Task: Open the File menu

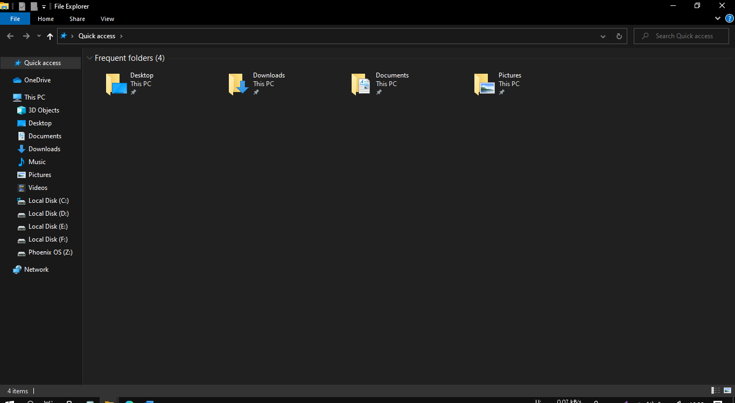Action: (x=15, y=18)
